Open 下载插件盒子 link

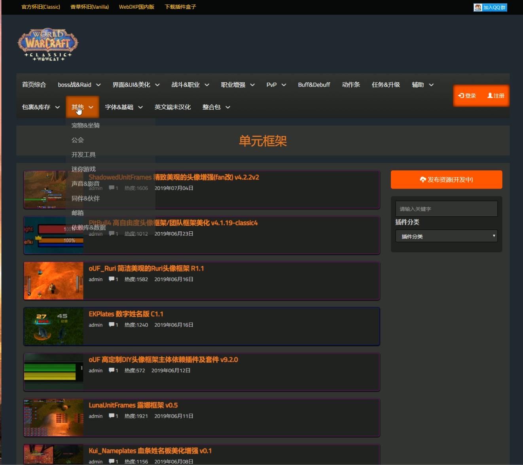point(180,7)
